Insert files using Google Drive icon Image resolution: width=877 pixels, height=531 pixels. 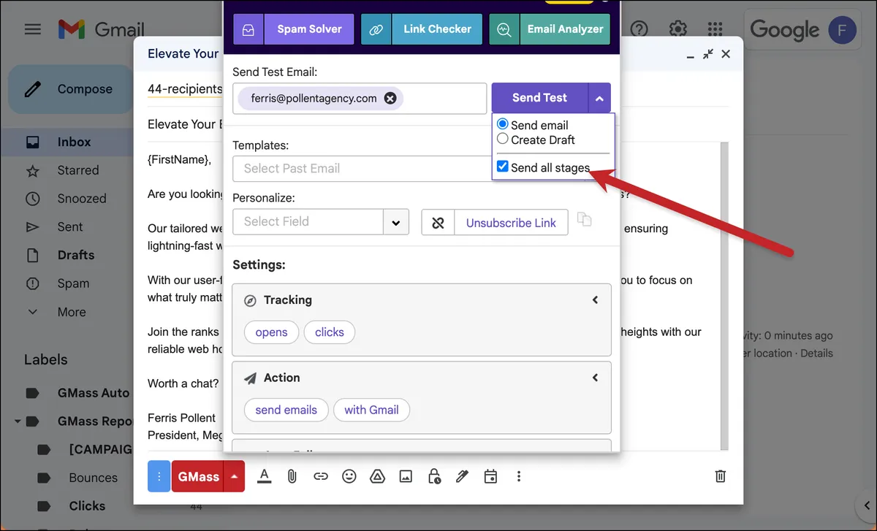tap(377, 476)
